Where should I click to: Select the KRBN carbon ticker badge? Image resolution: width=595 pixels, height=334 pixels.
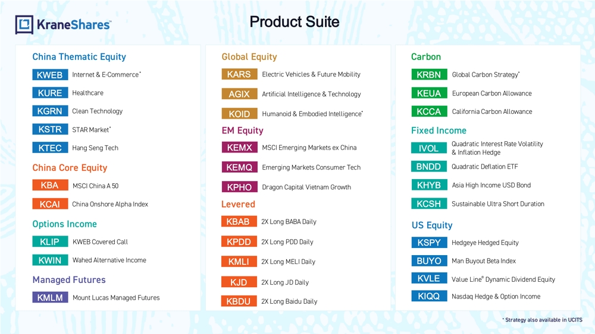(428, 75)
